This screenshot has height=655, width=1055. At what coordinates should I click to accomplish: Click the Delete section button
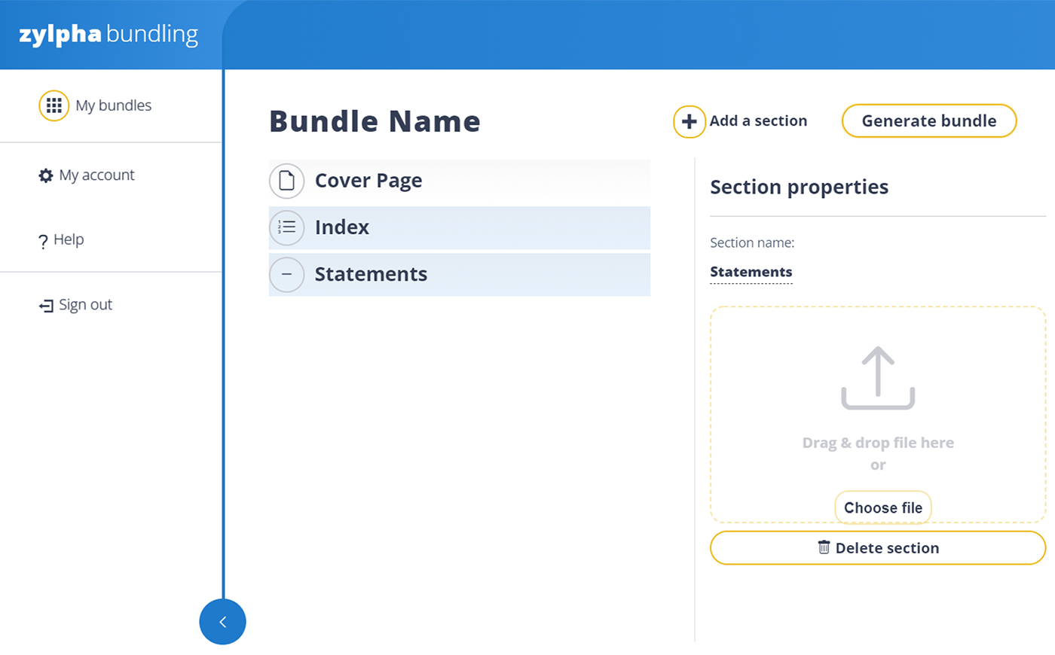click(x=878, y=548)
